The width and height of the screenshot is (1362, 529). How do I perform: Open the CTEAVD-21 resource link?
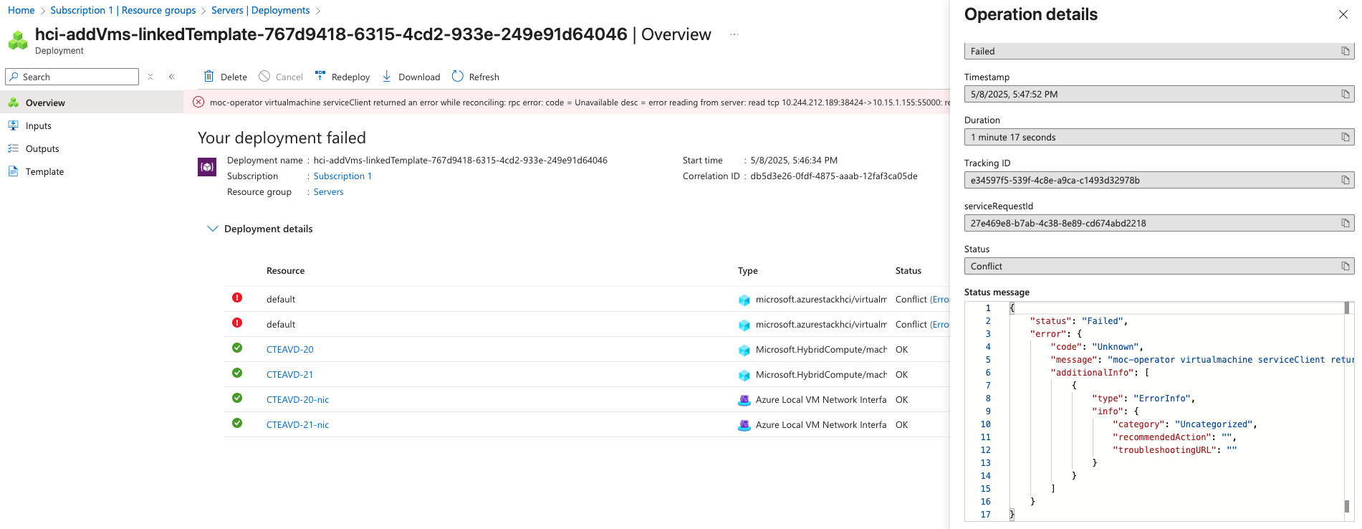point(290,375)
